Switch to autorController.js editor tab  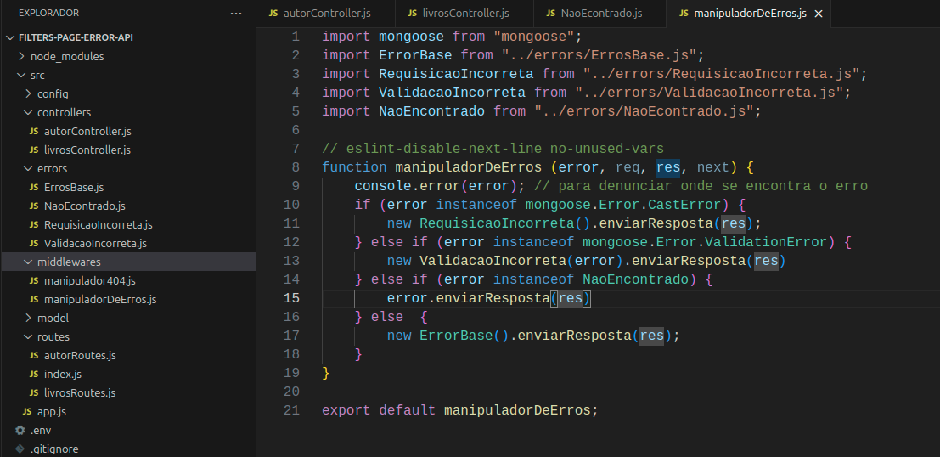[325, 14]
